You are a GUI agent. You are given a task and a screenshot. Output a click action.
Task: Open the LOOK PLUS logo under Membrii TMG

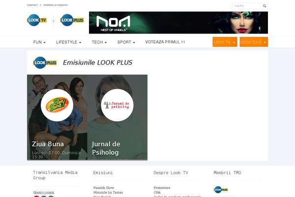pyautogui.click(x=221, y=190)
